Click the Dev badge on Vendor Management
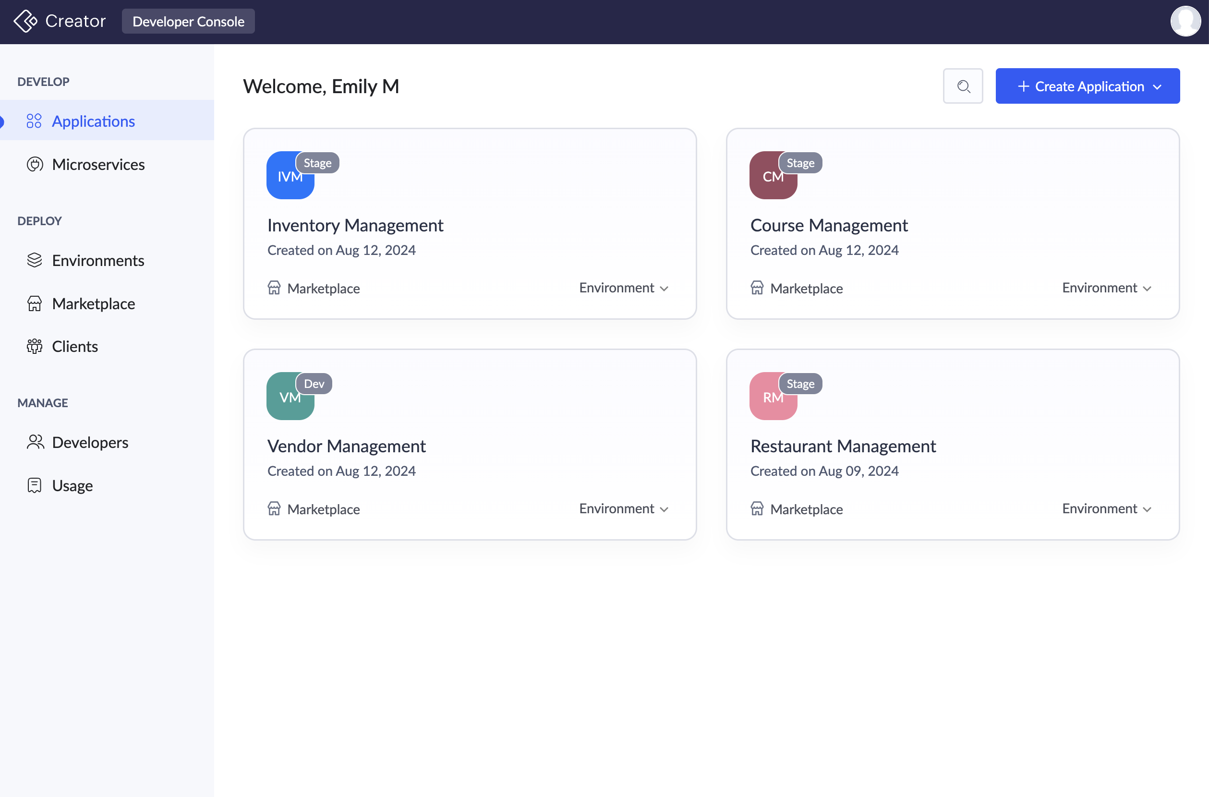This screenshot has height=797, width=1209. pyautogui.click(x=314, y=384)
